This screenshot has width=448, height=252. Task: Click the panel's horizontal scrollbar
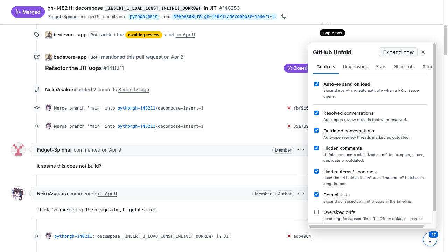pos(366,226)
